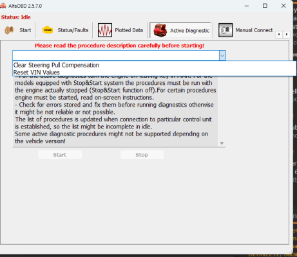Click the description scrollbar down arrow

[222, 143]
